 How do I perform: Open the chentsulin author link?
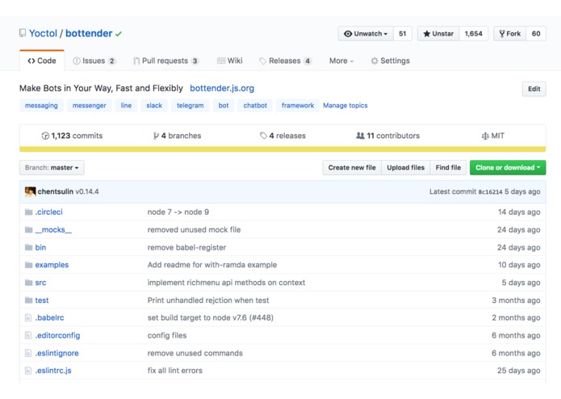click(x=56, y=191)
